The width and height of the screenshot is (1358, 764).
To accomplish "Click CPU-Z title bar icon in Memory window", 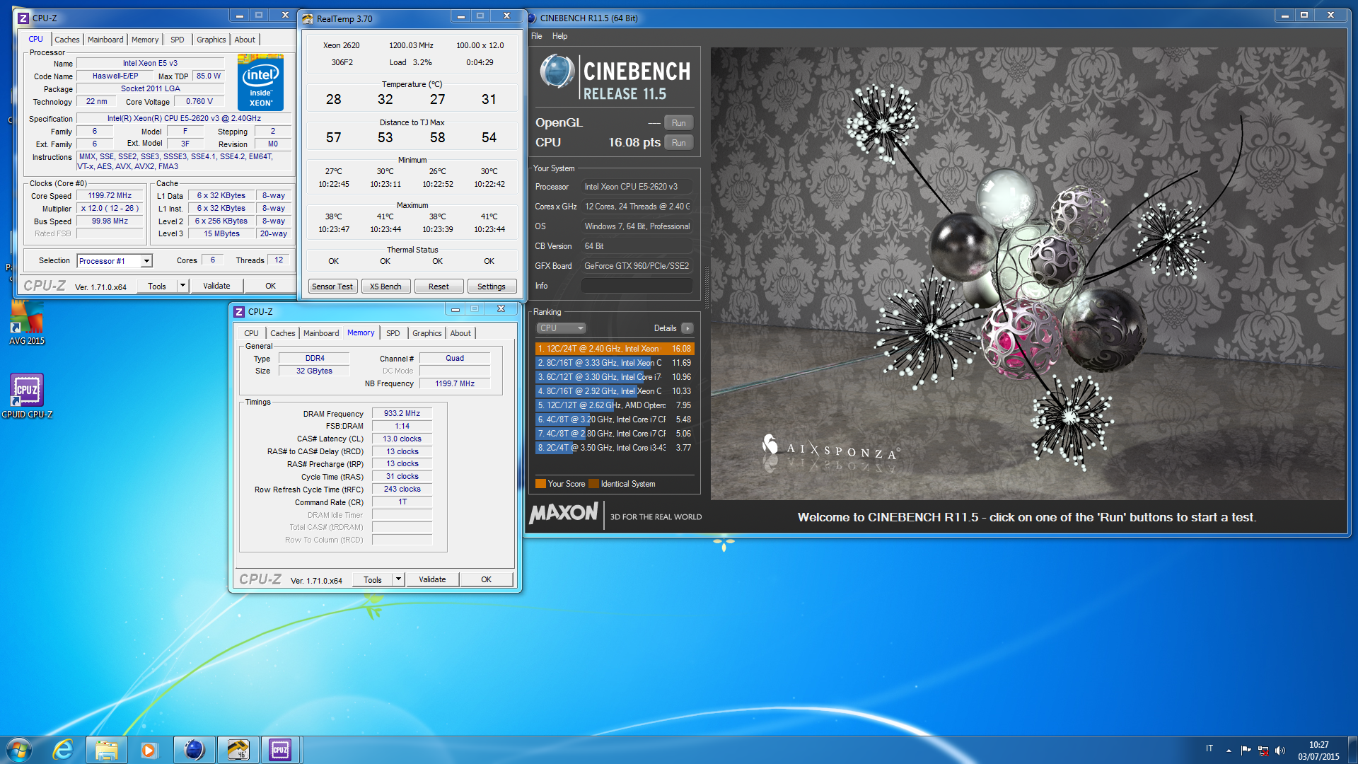I will pyautogui.click(x=239, y=312).
